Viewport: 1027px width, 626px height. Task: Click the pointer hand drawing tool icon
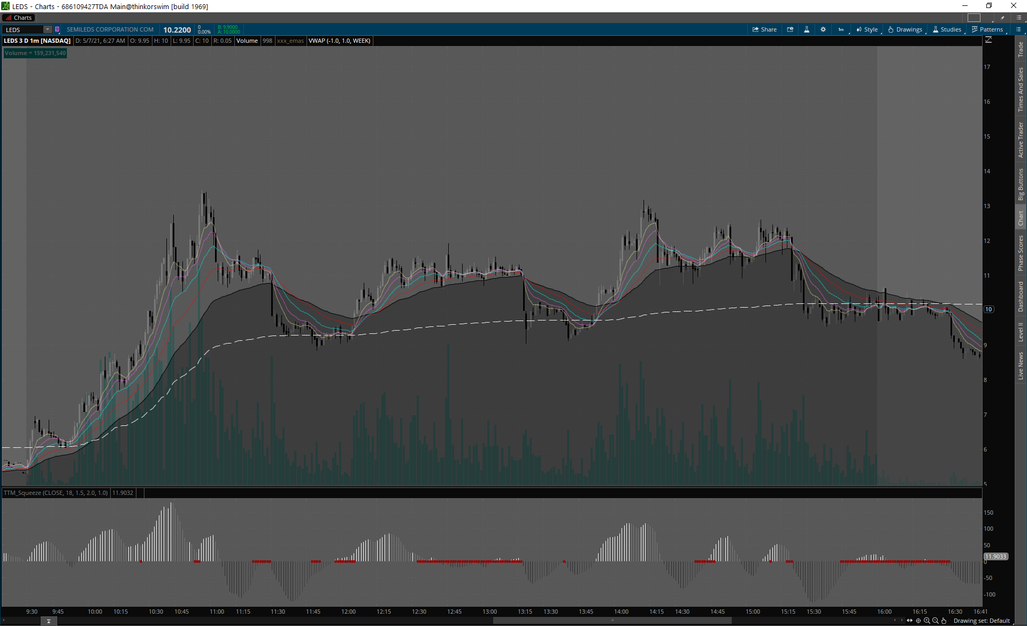[x=944, y=621]
